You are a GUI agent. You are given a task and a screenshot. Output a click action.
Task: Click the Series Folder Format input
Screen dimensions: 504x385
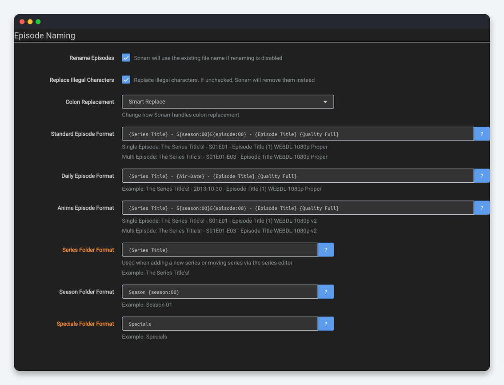[x=220, y=250]
